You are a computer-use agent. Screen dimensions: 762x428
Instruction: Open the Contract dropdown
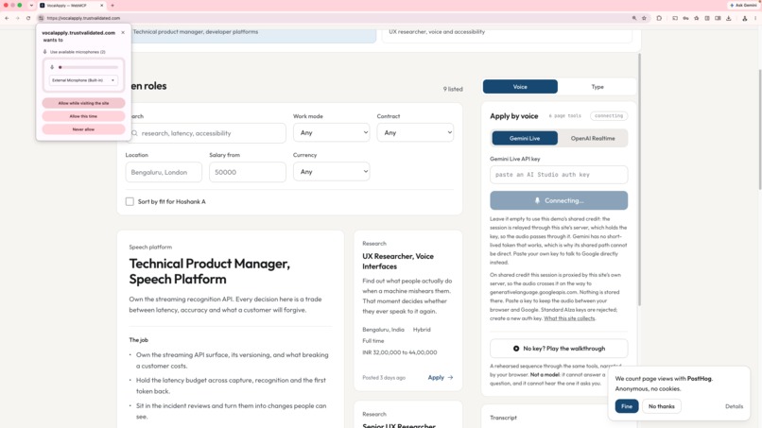[x=415, y=132]
